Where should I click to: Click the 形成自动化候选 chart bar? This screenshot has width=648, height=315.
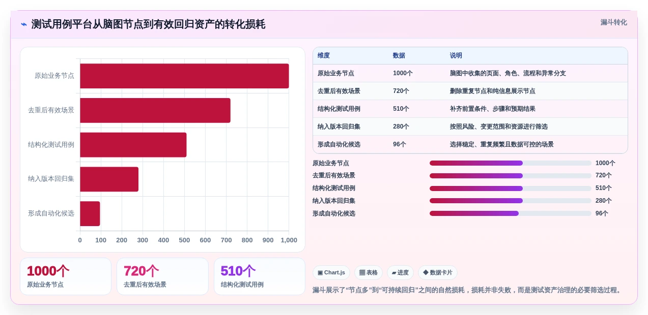click(x=90, y=213)
